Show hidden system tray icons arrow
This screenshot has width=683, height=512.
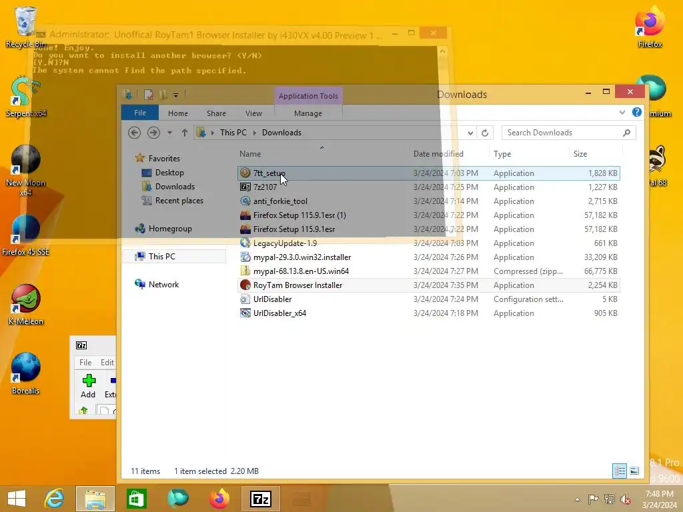point(577,499)
